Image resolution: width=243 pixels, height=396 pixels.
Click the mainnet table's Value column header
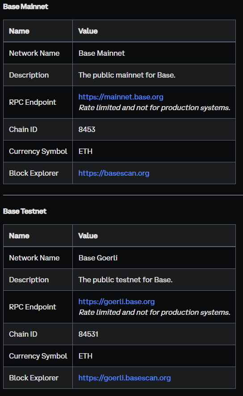[88, 31]
